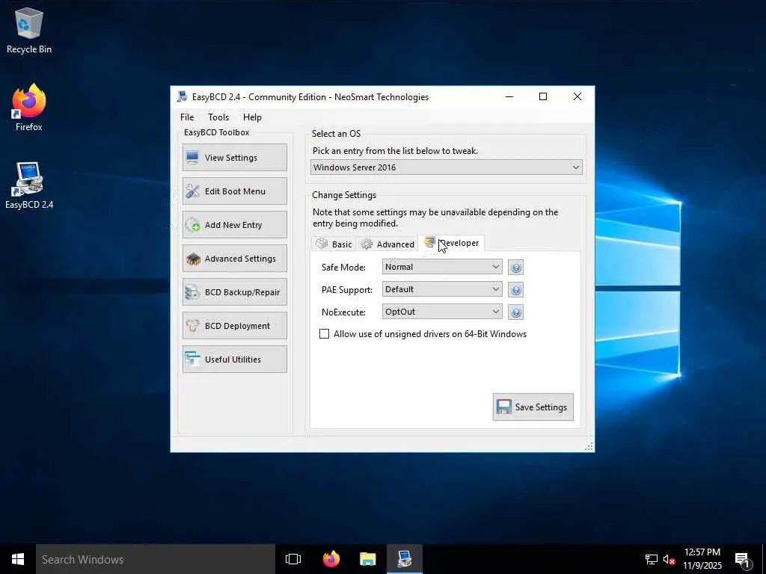Close the EasyBCD window
The width and height of the screenshot is (766, 574).
click(577, 96)
